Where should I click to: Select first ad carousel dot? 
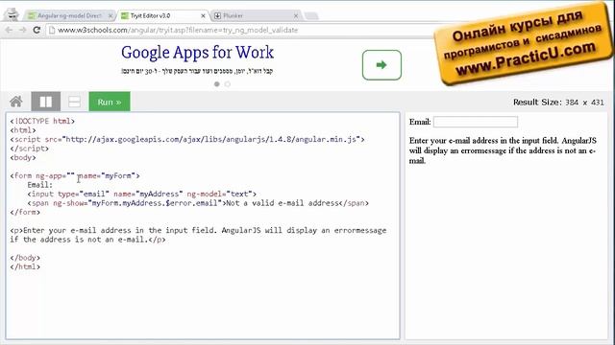(x=217, y=84)
